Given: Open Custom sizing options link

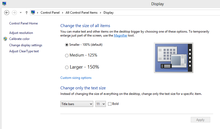Looking at the screenshot, I should click(76, 78).
